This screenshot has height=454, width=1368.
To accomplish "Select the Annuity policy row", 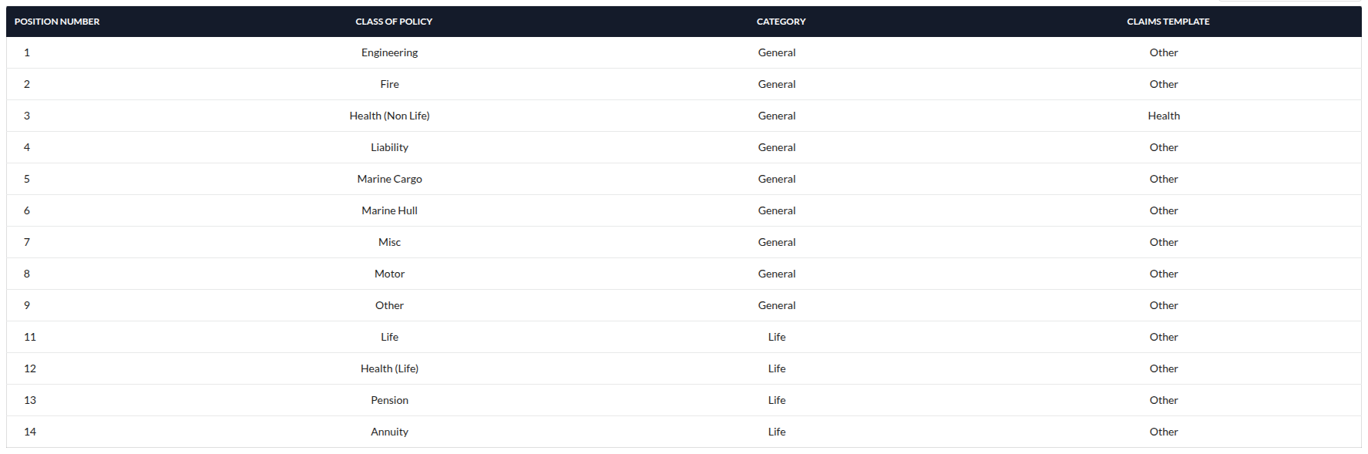I will 389,432.
